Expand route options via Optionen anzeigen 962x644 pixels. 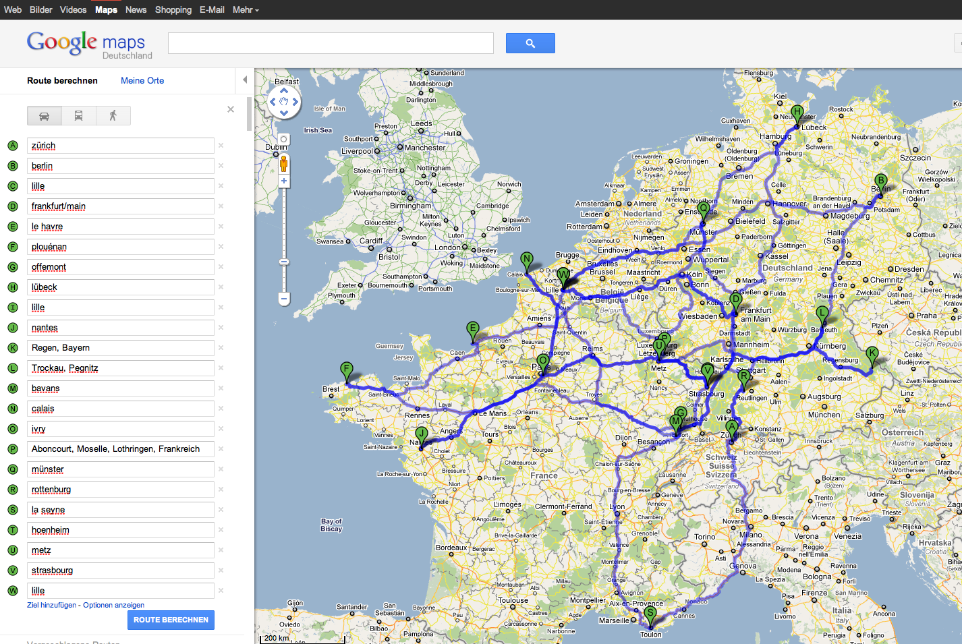(113, 605)
